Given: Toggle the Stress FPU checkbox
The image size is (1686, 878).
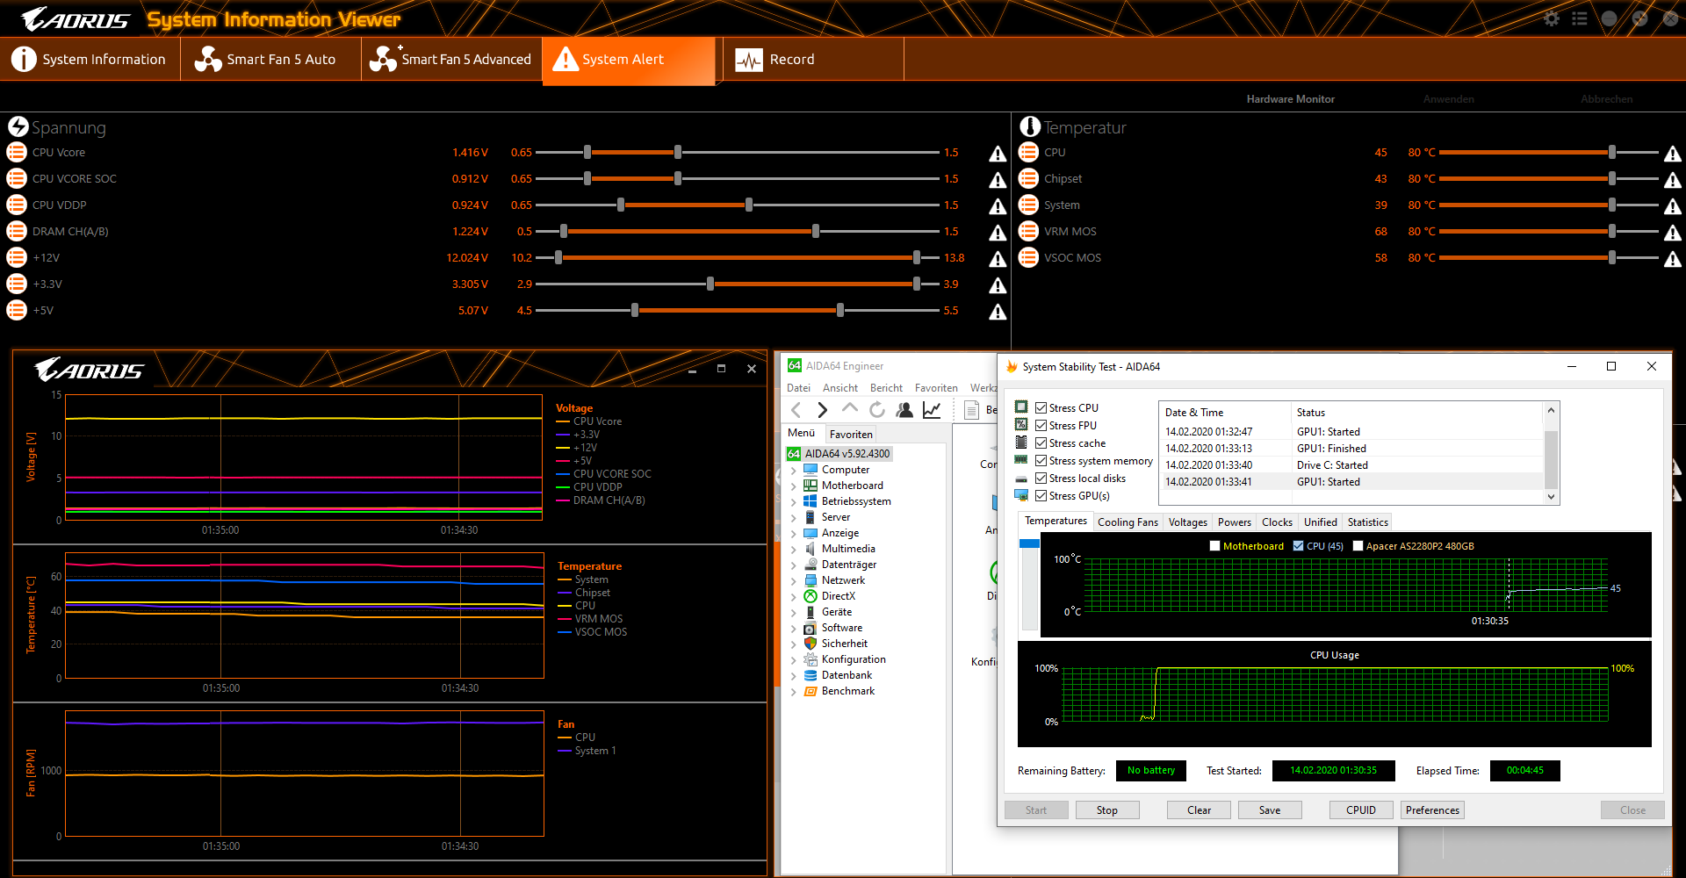Looking at the screenshot, I should point(1041,425).
